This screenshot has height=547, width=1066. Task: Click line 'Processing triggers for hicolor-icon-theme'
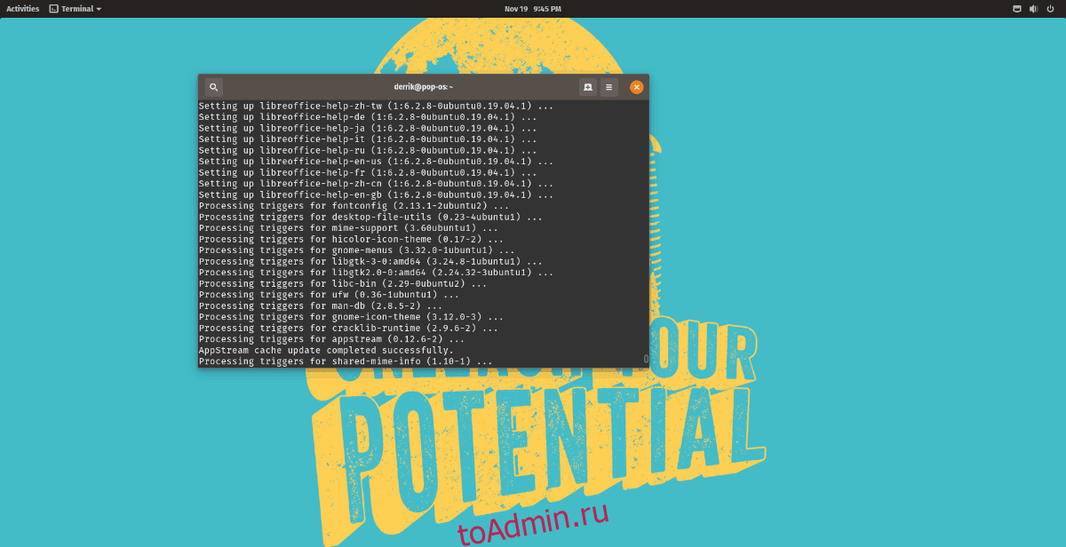coord(351,239)
